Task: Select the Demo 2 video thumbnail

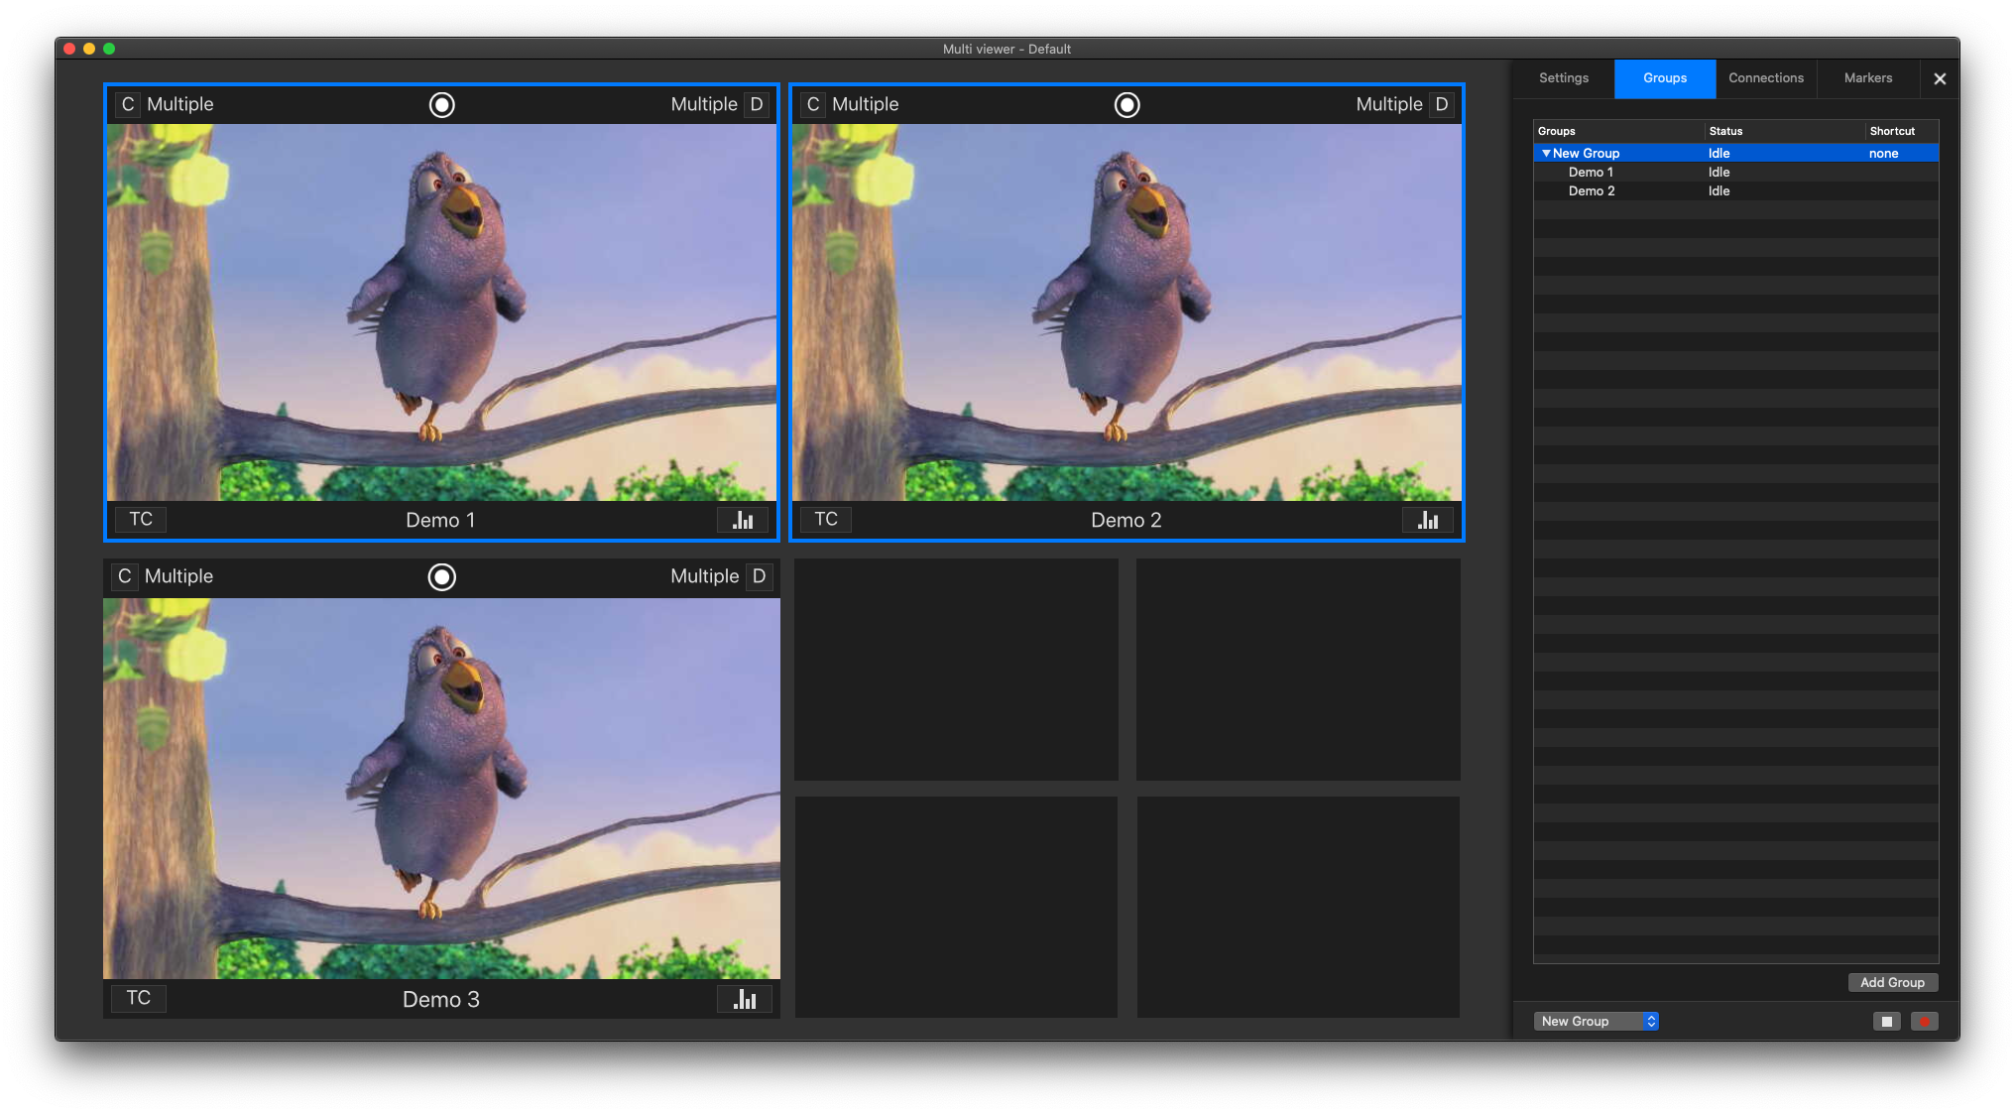Action: 1127,312
